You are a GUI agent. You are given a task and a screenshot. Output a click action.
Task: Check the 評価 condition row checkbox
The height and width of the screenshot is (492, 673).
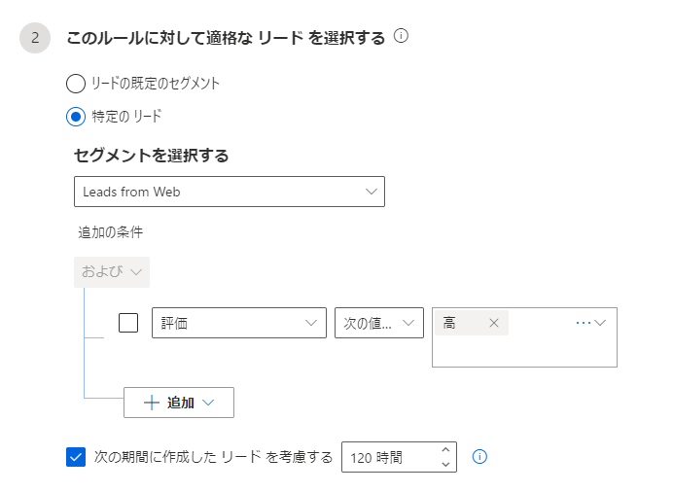(128, 323)
